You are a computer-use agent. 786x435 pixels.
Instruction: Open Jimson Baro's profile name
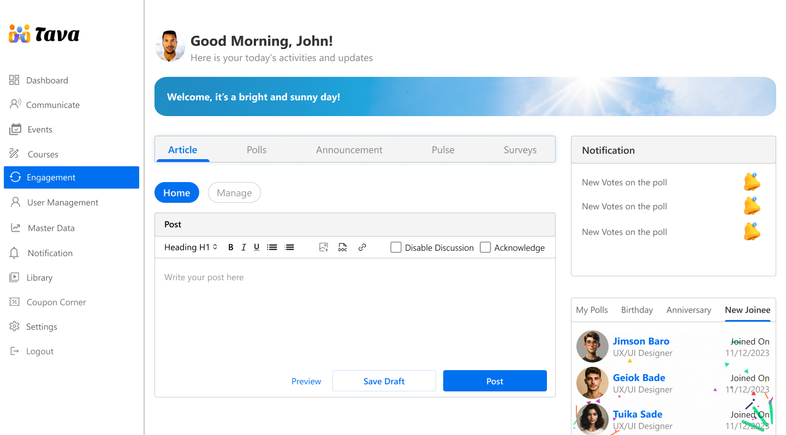tap(641, 341)
